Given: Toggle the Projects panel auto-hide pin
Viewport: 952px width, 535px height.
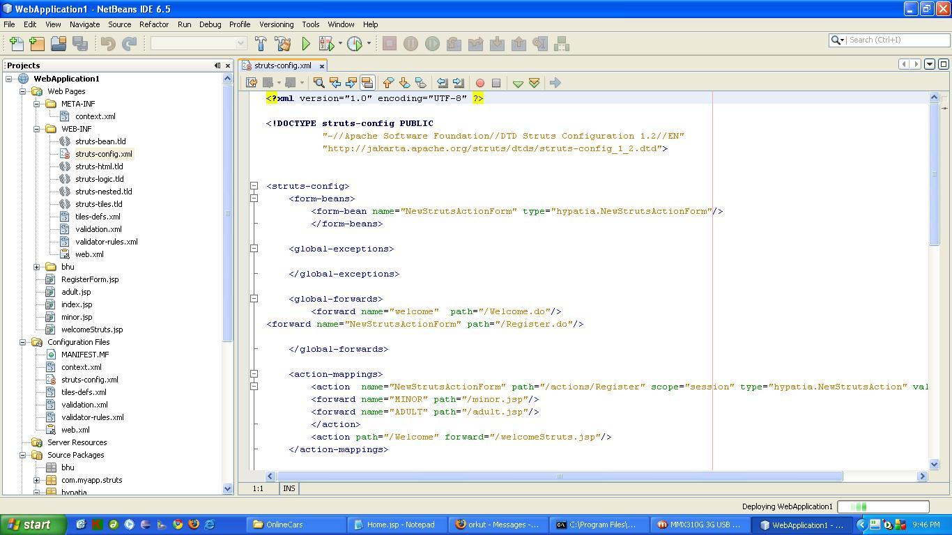Looking at the screenshot, I should [x=217, y=65].
